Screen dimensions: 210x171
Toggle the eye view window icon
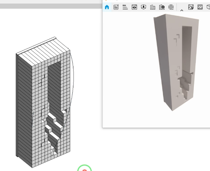(x=134, y=7)
